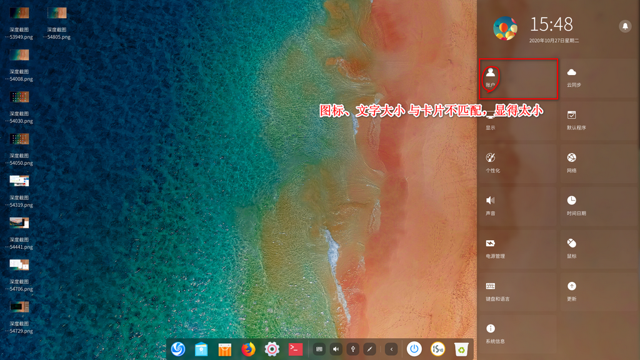
Task: Click the user avatar with balloons
Action: click(505, 28)
